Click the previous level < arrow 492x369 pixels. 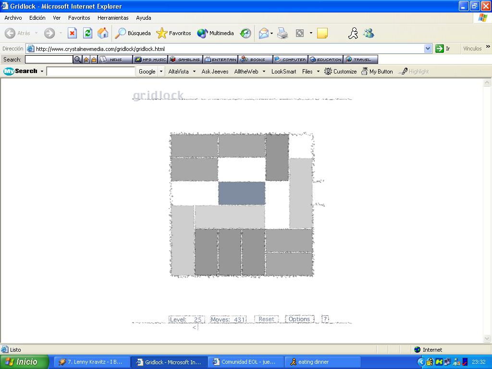tap(195, 327)
